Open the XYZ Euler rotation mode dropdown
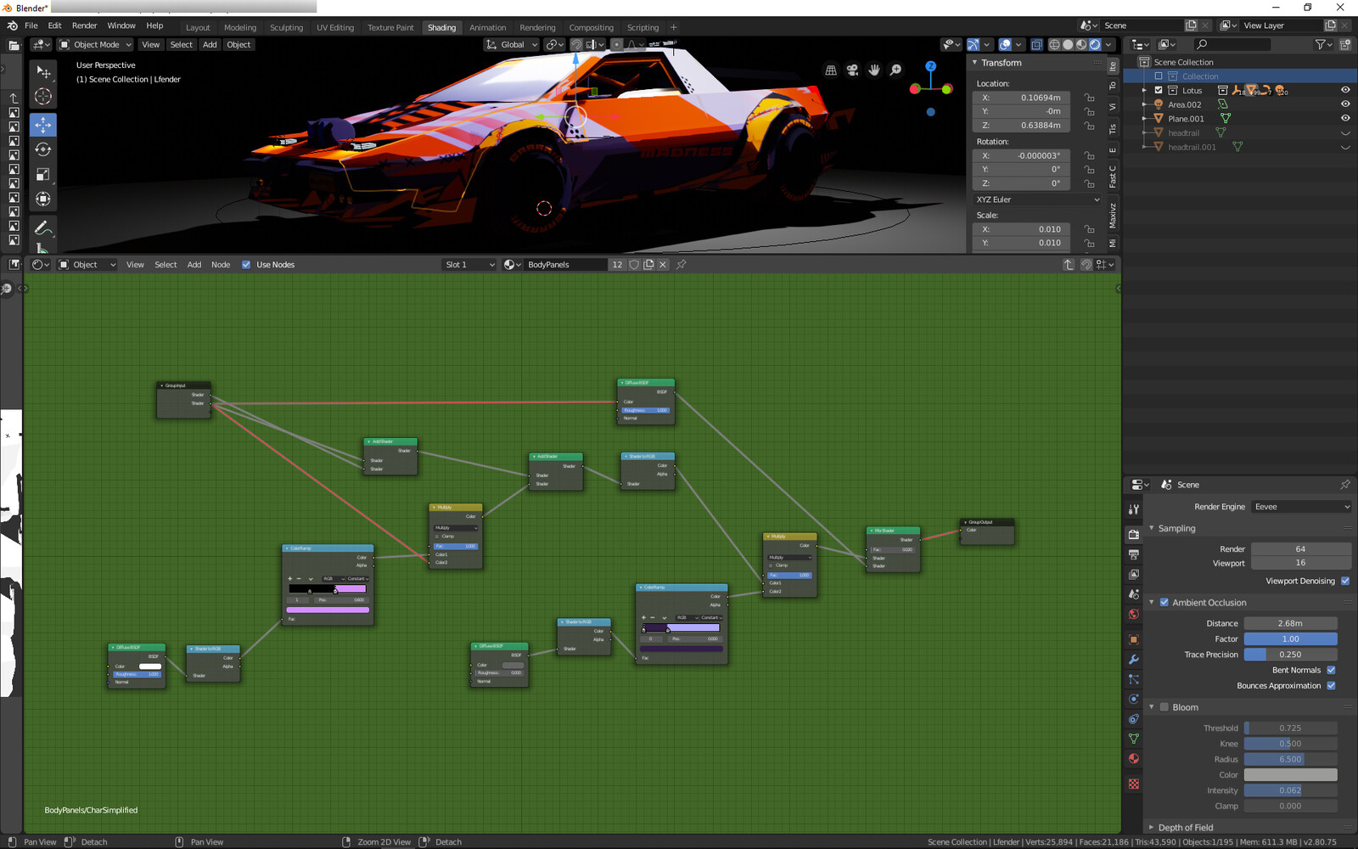This screenshot has height=849, width=1358. coord(1036,200)
